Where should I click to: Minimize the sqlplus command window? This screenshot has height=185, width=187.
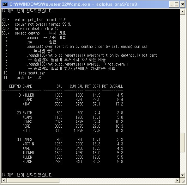[x=172, y=4]
